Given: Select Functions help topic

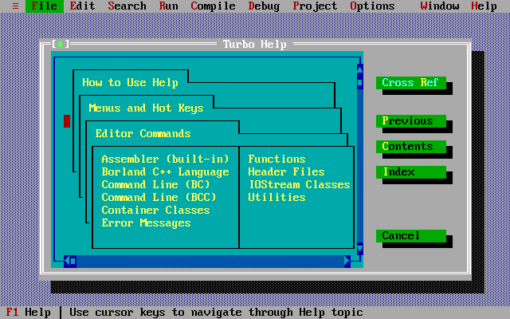Looking at the screenshot, I should coord(277,159).
